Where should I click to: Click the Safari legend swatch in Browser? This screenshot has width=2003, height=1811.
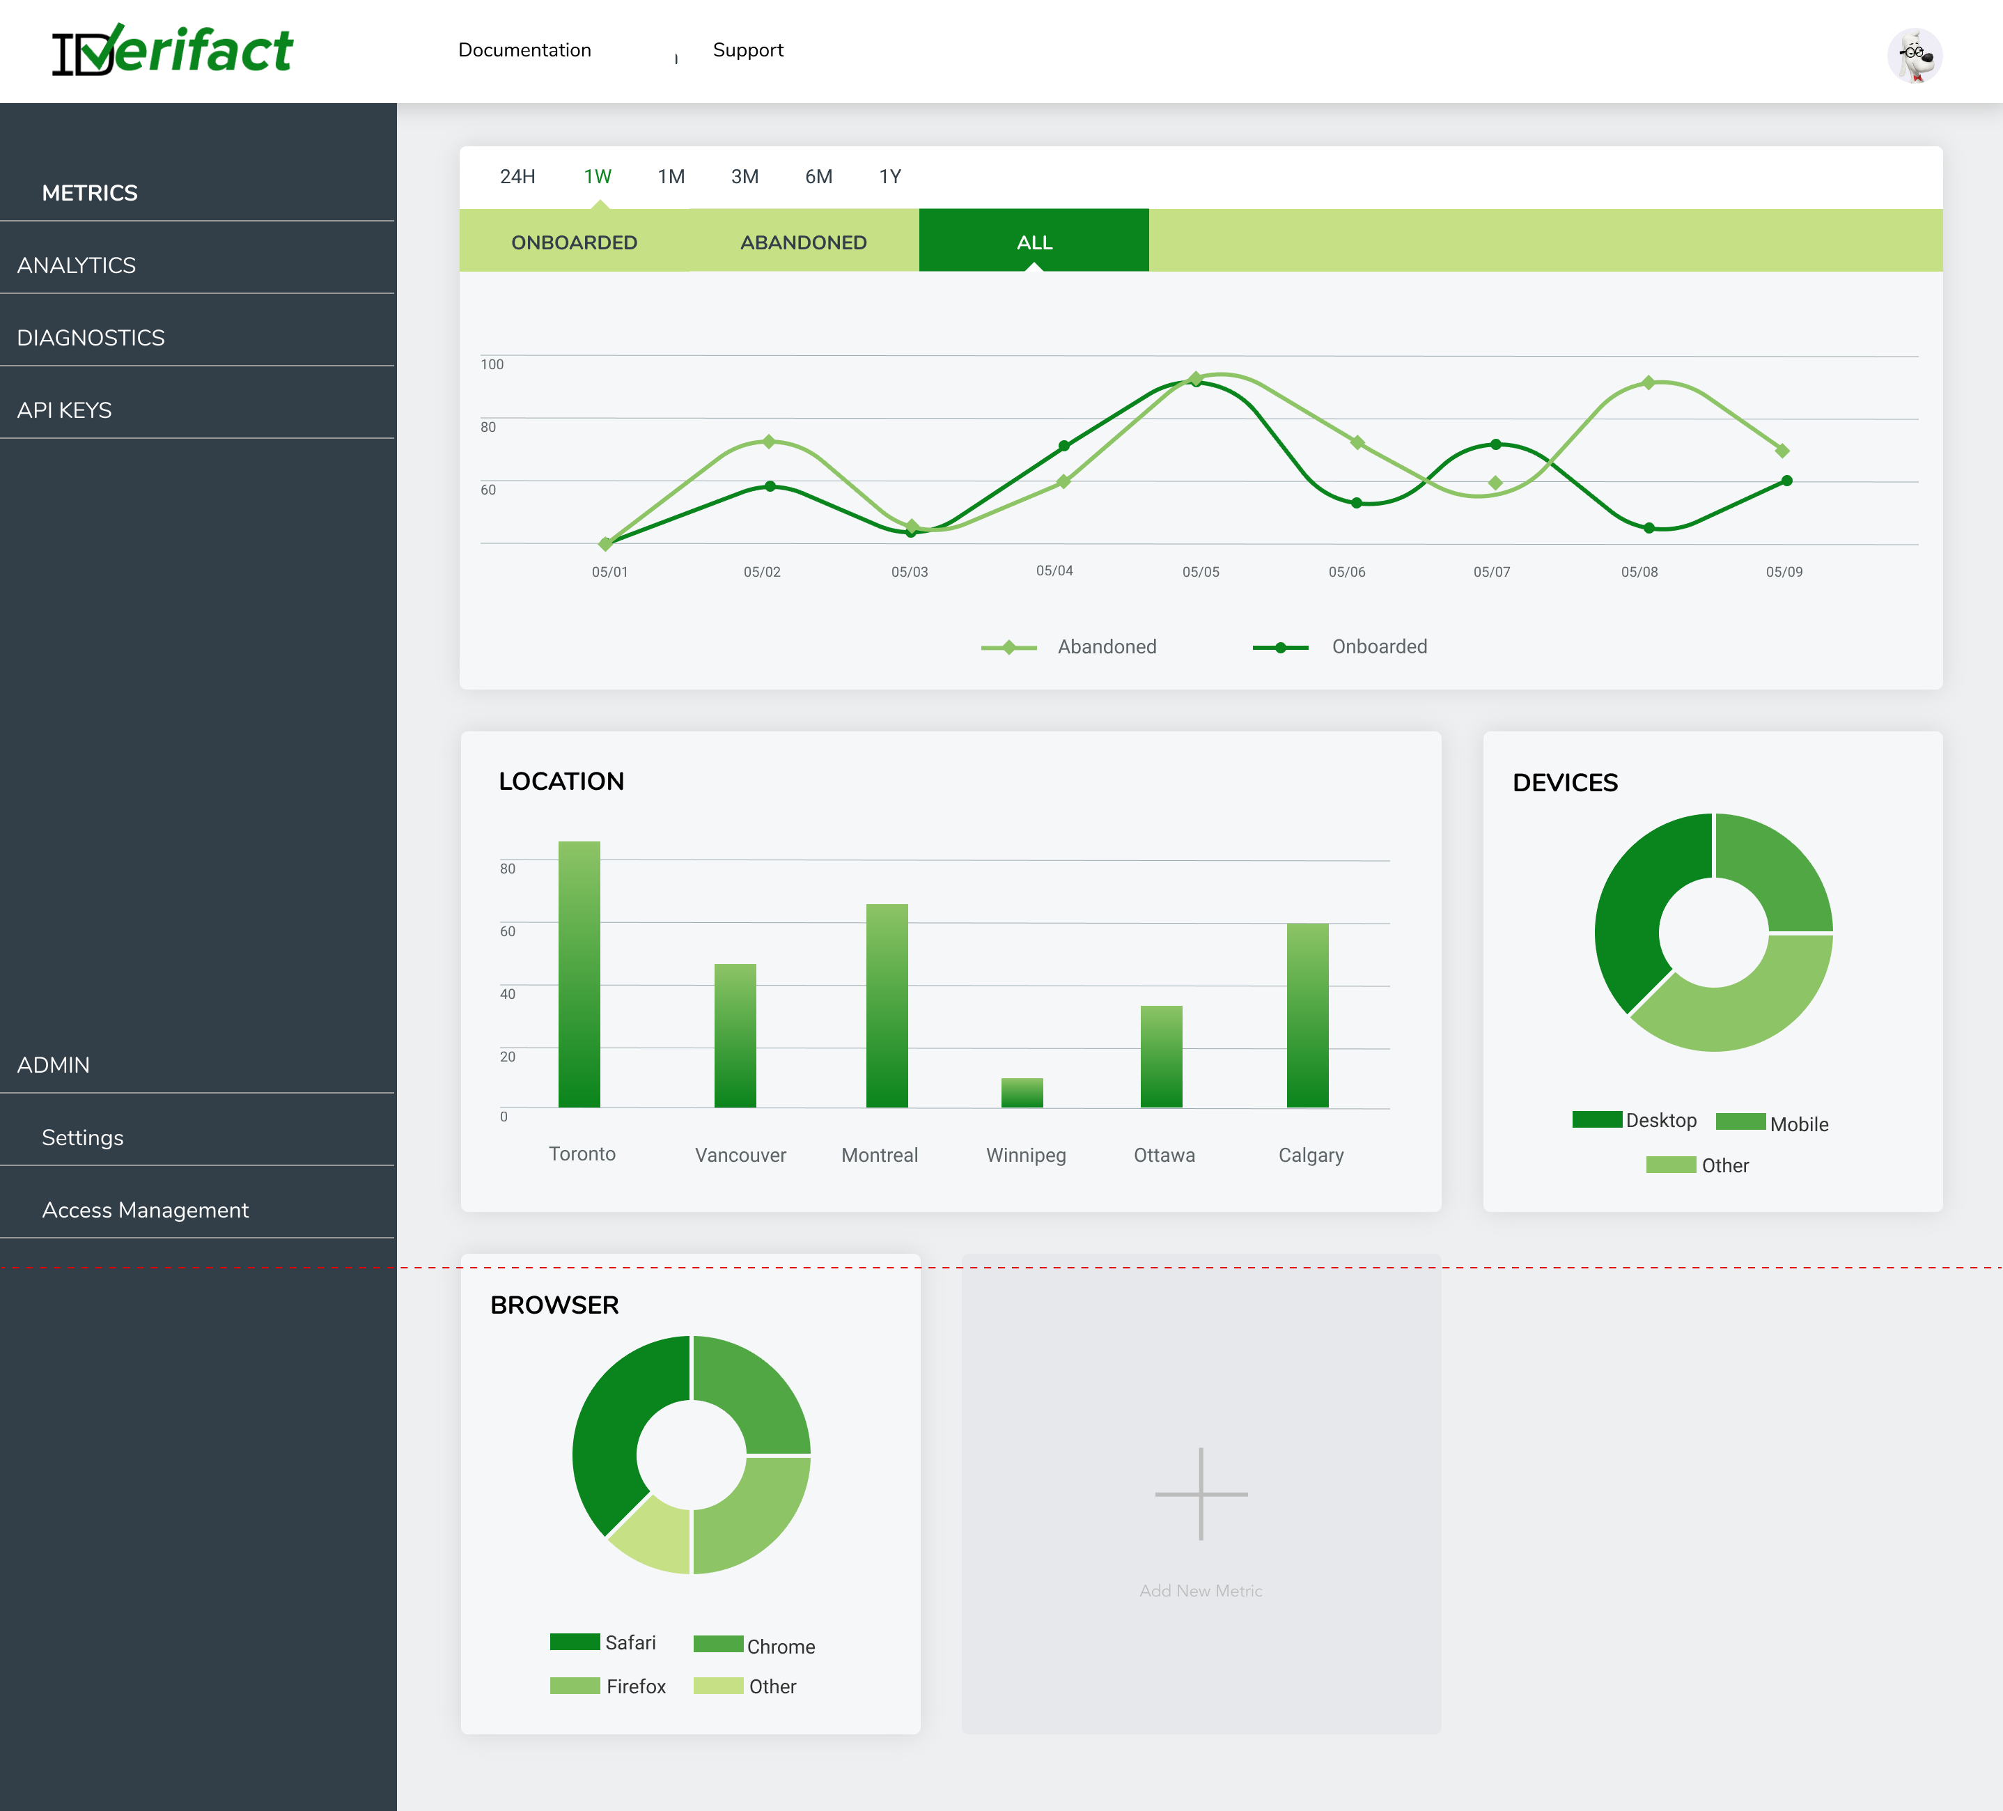tap(575, 1641)
